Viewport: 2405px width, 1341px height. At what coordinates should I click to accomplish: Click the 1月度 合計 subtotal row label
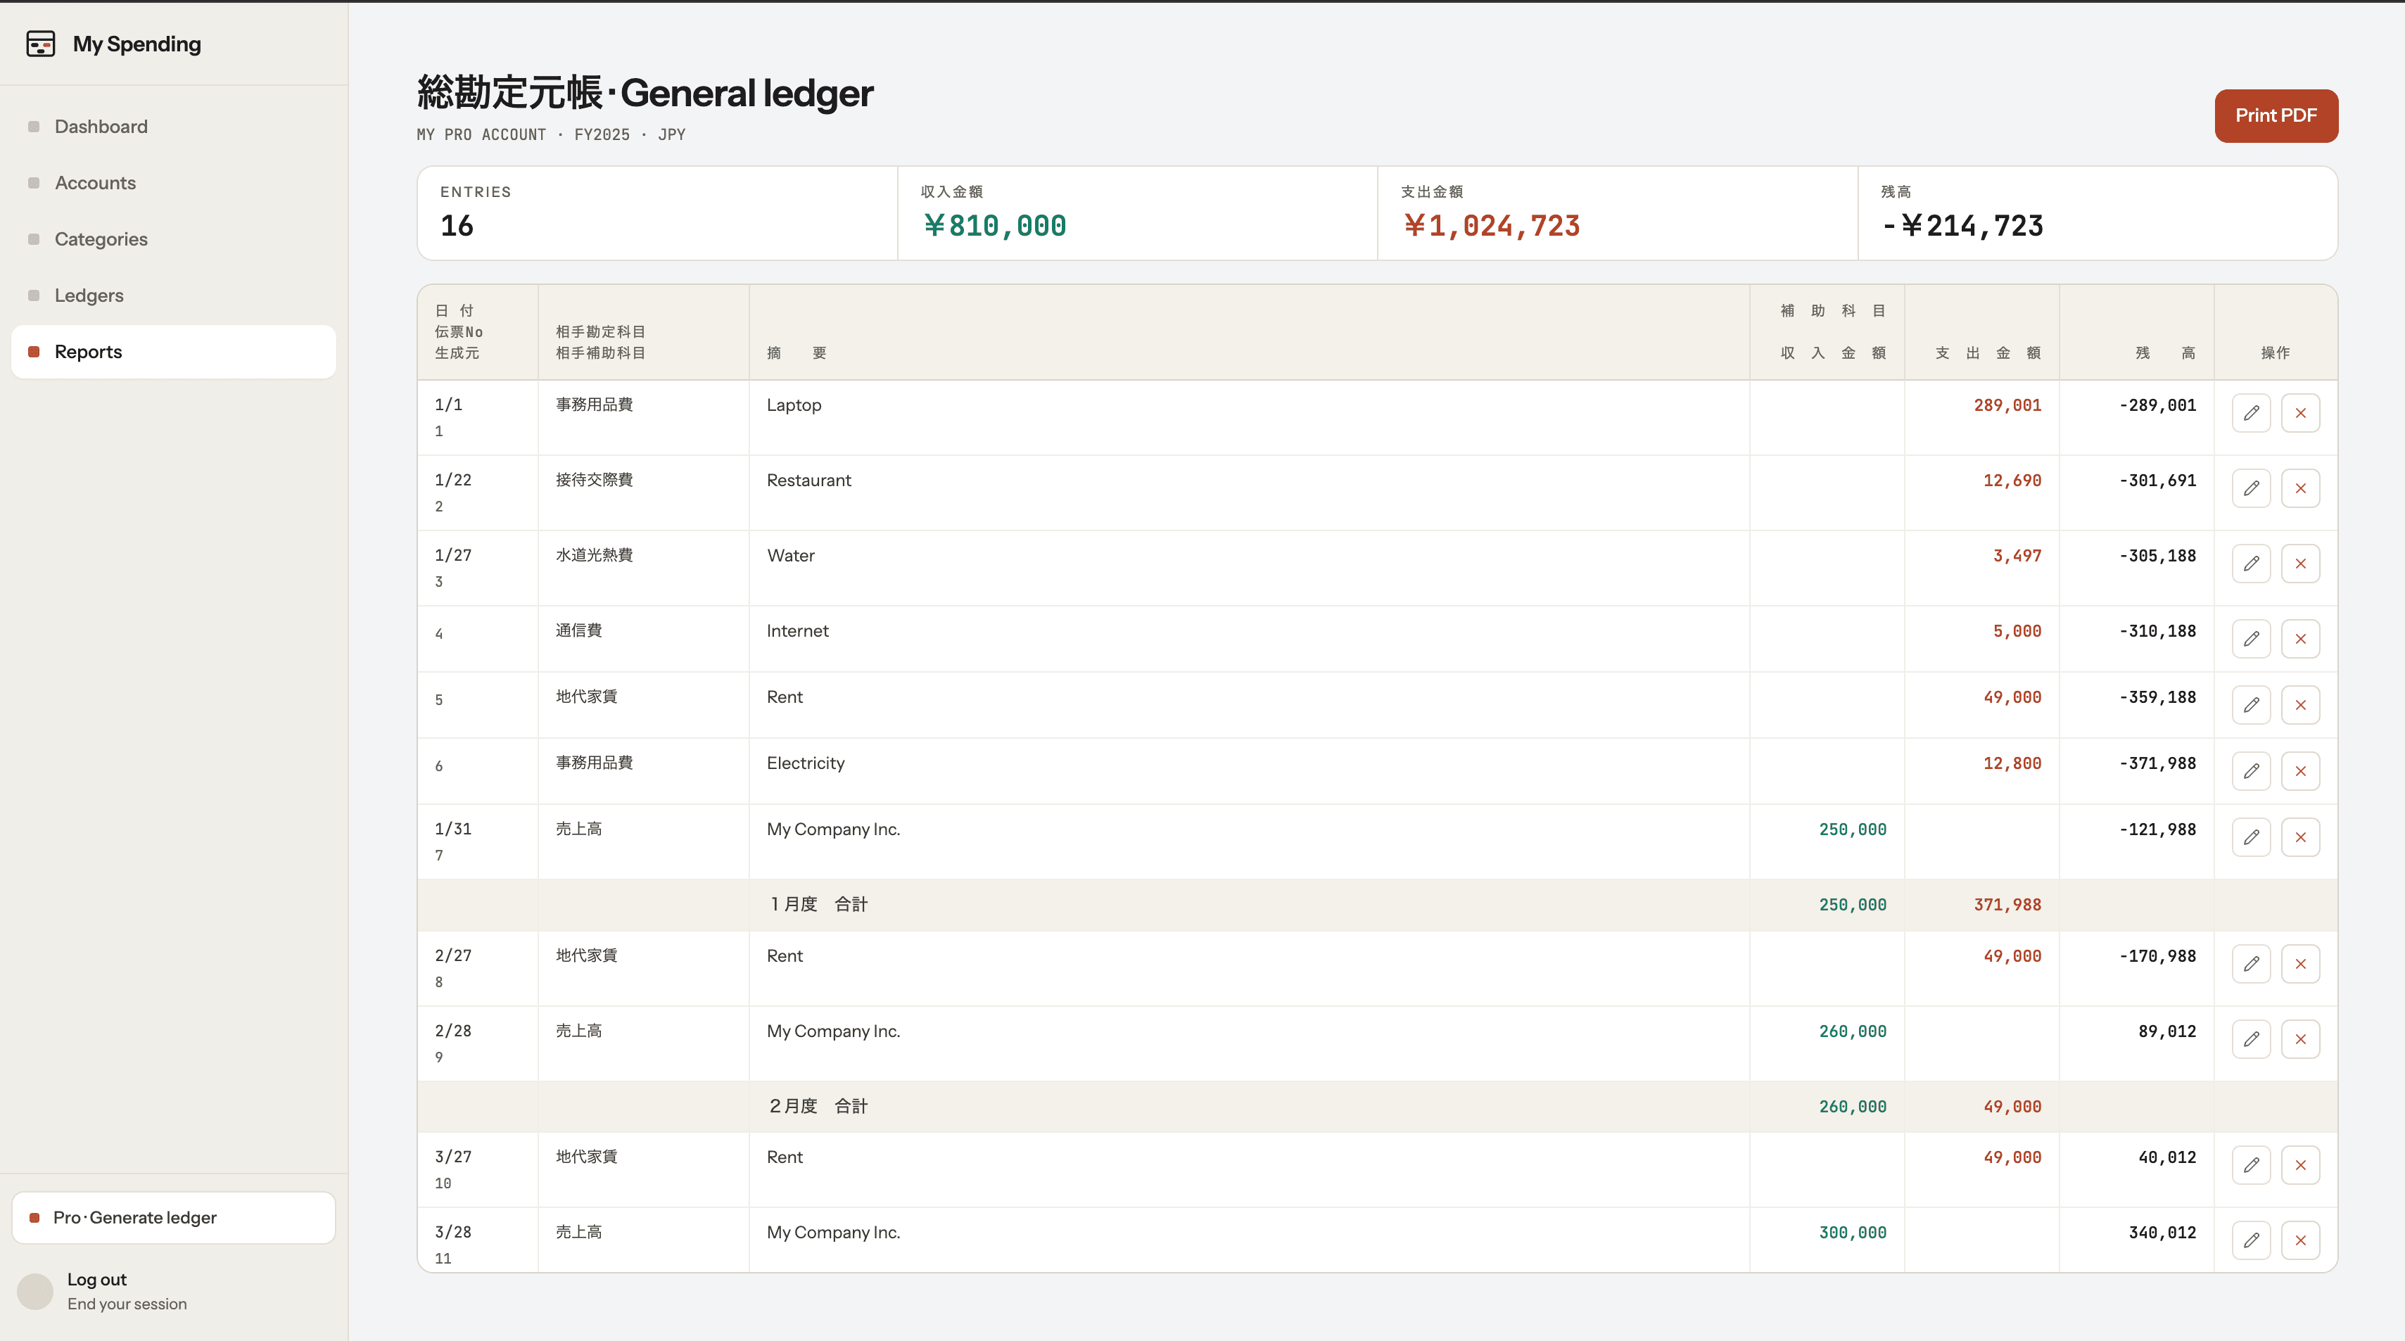818,905
